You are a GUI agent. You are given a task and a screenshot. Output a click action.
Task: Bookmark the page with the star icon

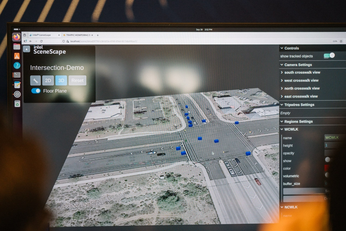pyautogui.click(x=341, y=41)
